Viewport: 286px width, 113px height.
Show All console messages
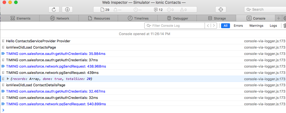(x=225, y=26)
